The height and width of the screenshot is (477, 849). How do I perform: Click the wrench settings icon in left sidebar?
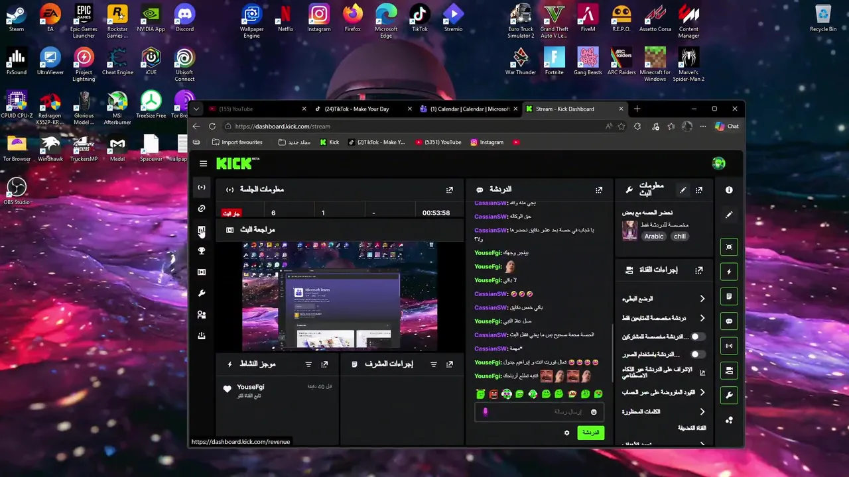202,293
